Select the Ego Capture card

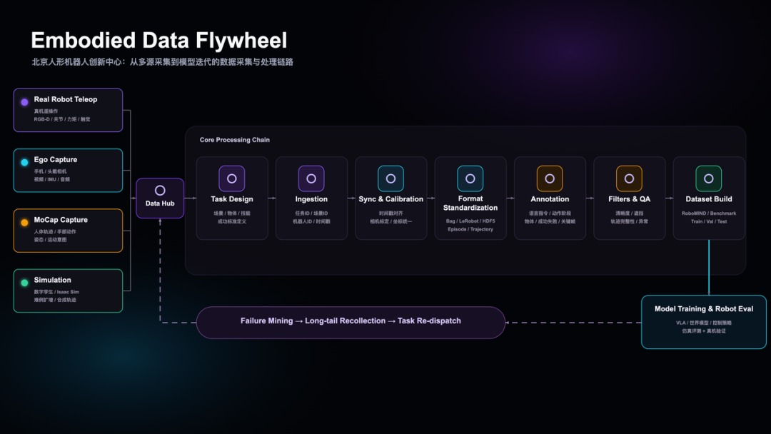(68, 170)
